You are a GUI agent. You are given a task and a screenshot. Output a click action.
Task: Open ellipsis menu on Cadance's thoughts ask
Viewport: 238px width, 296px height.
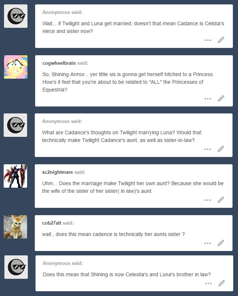click(x=208, y=149)
